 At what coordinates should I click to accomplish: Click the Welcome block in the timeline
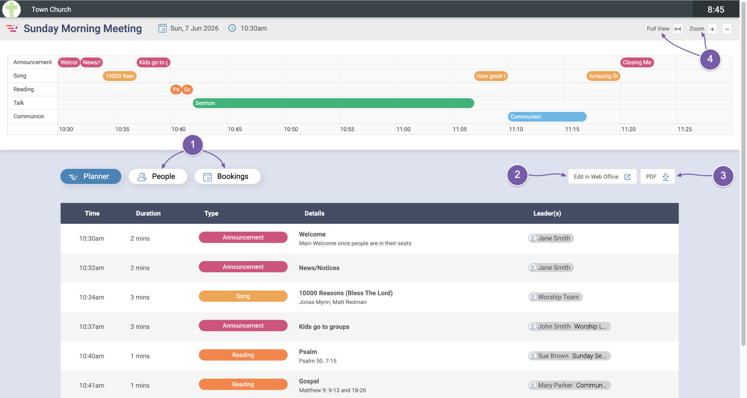[69, 62]
